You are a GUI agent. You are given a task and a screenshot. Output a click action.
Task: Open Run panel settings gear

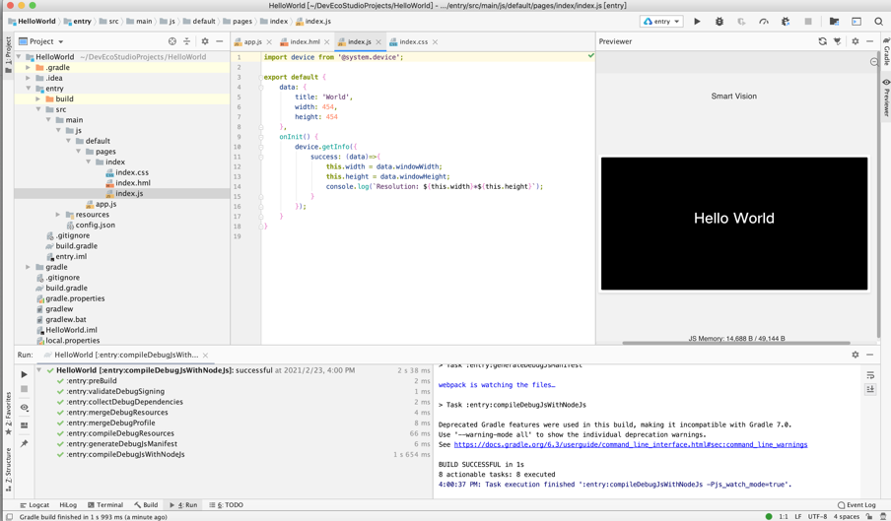tap(856, 355)
